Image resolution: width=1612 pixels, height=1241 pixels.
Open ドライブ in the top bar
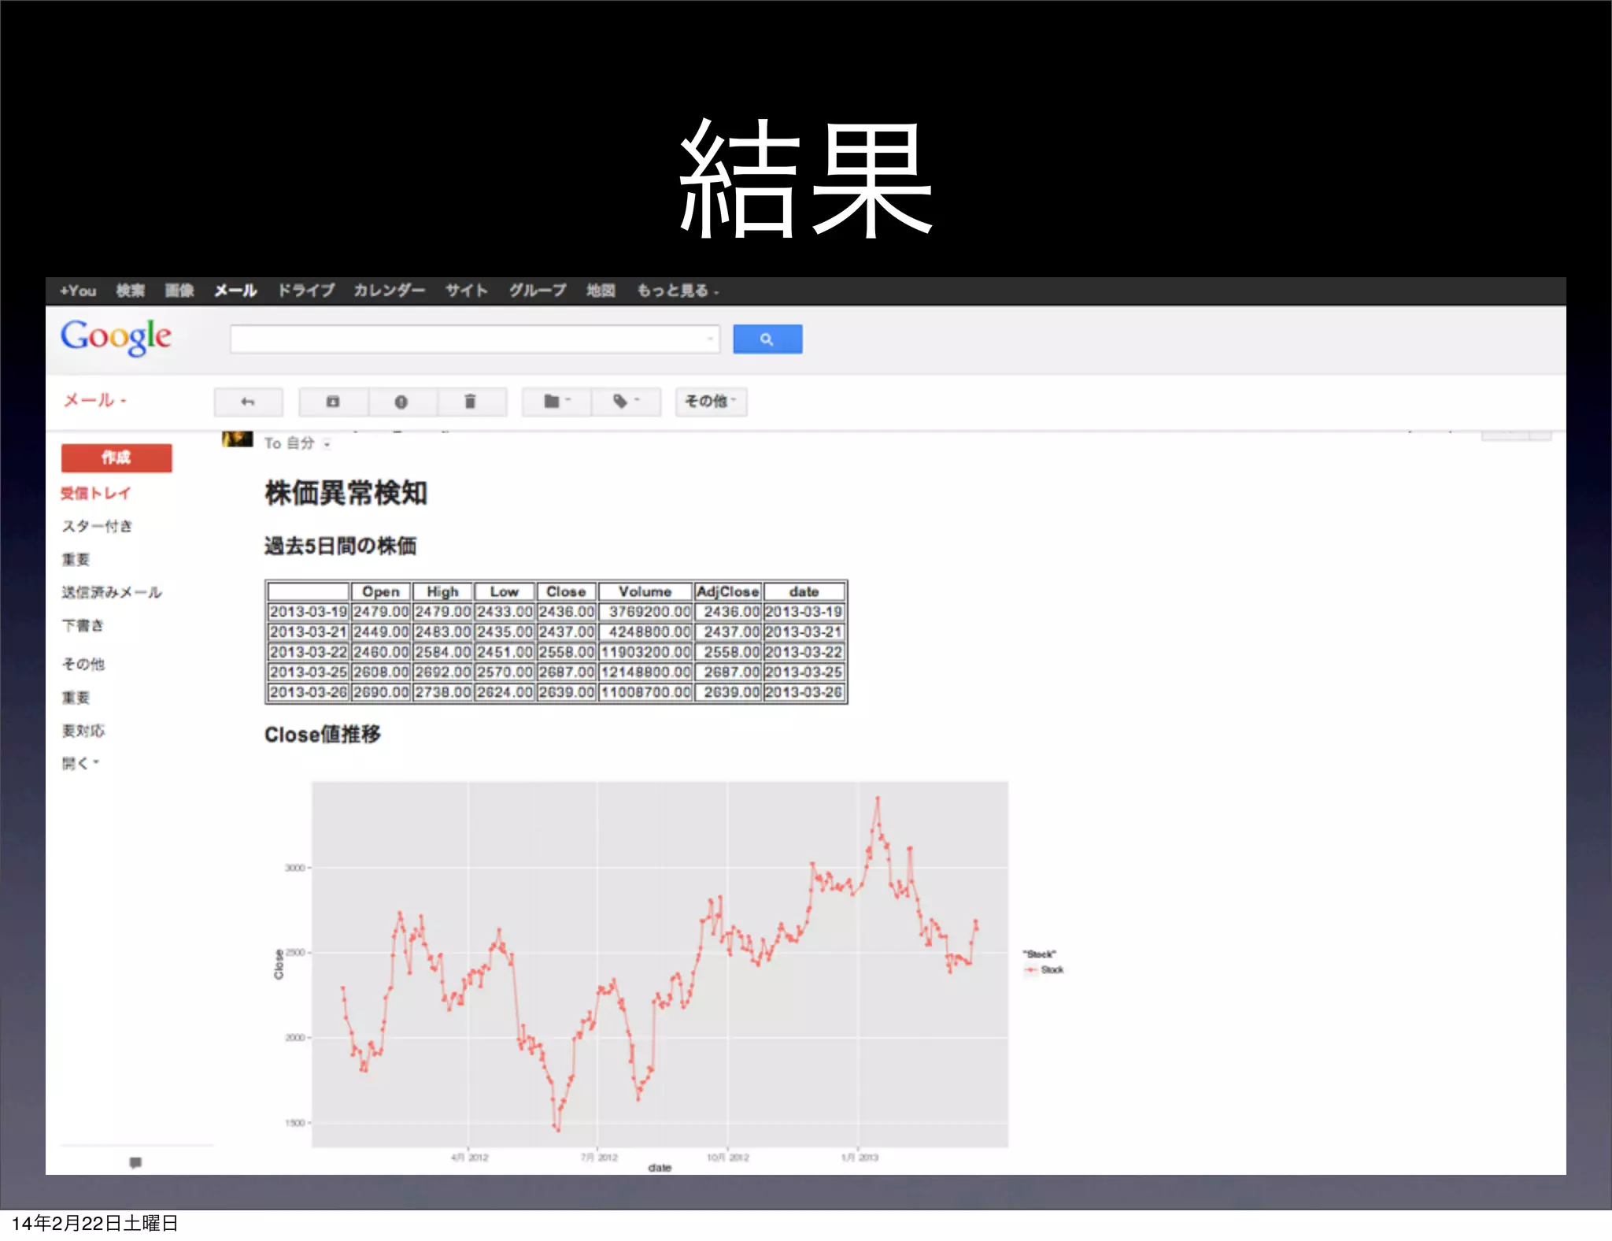tap(306, 291)
